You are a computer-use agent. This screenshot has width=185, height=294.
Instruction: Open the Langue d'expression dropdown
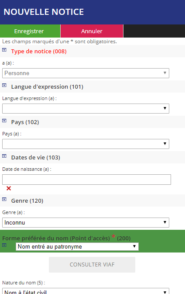tap(86, 108)
